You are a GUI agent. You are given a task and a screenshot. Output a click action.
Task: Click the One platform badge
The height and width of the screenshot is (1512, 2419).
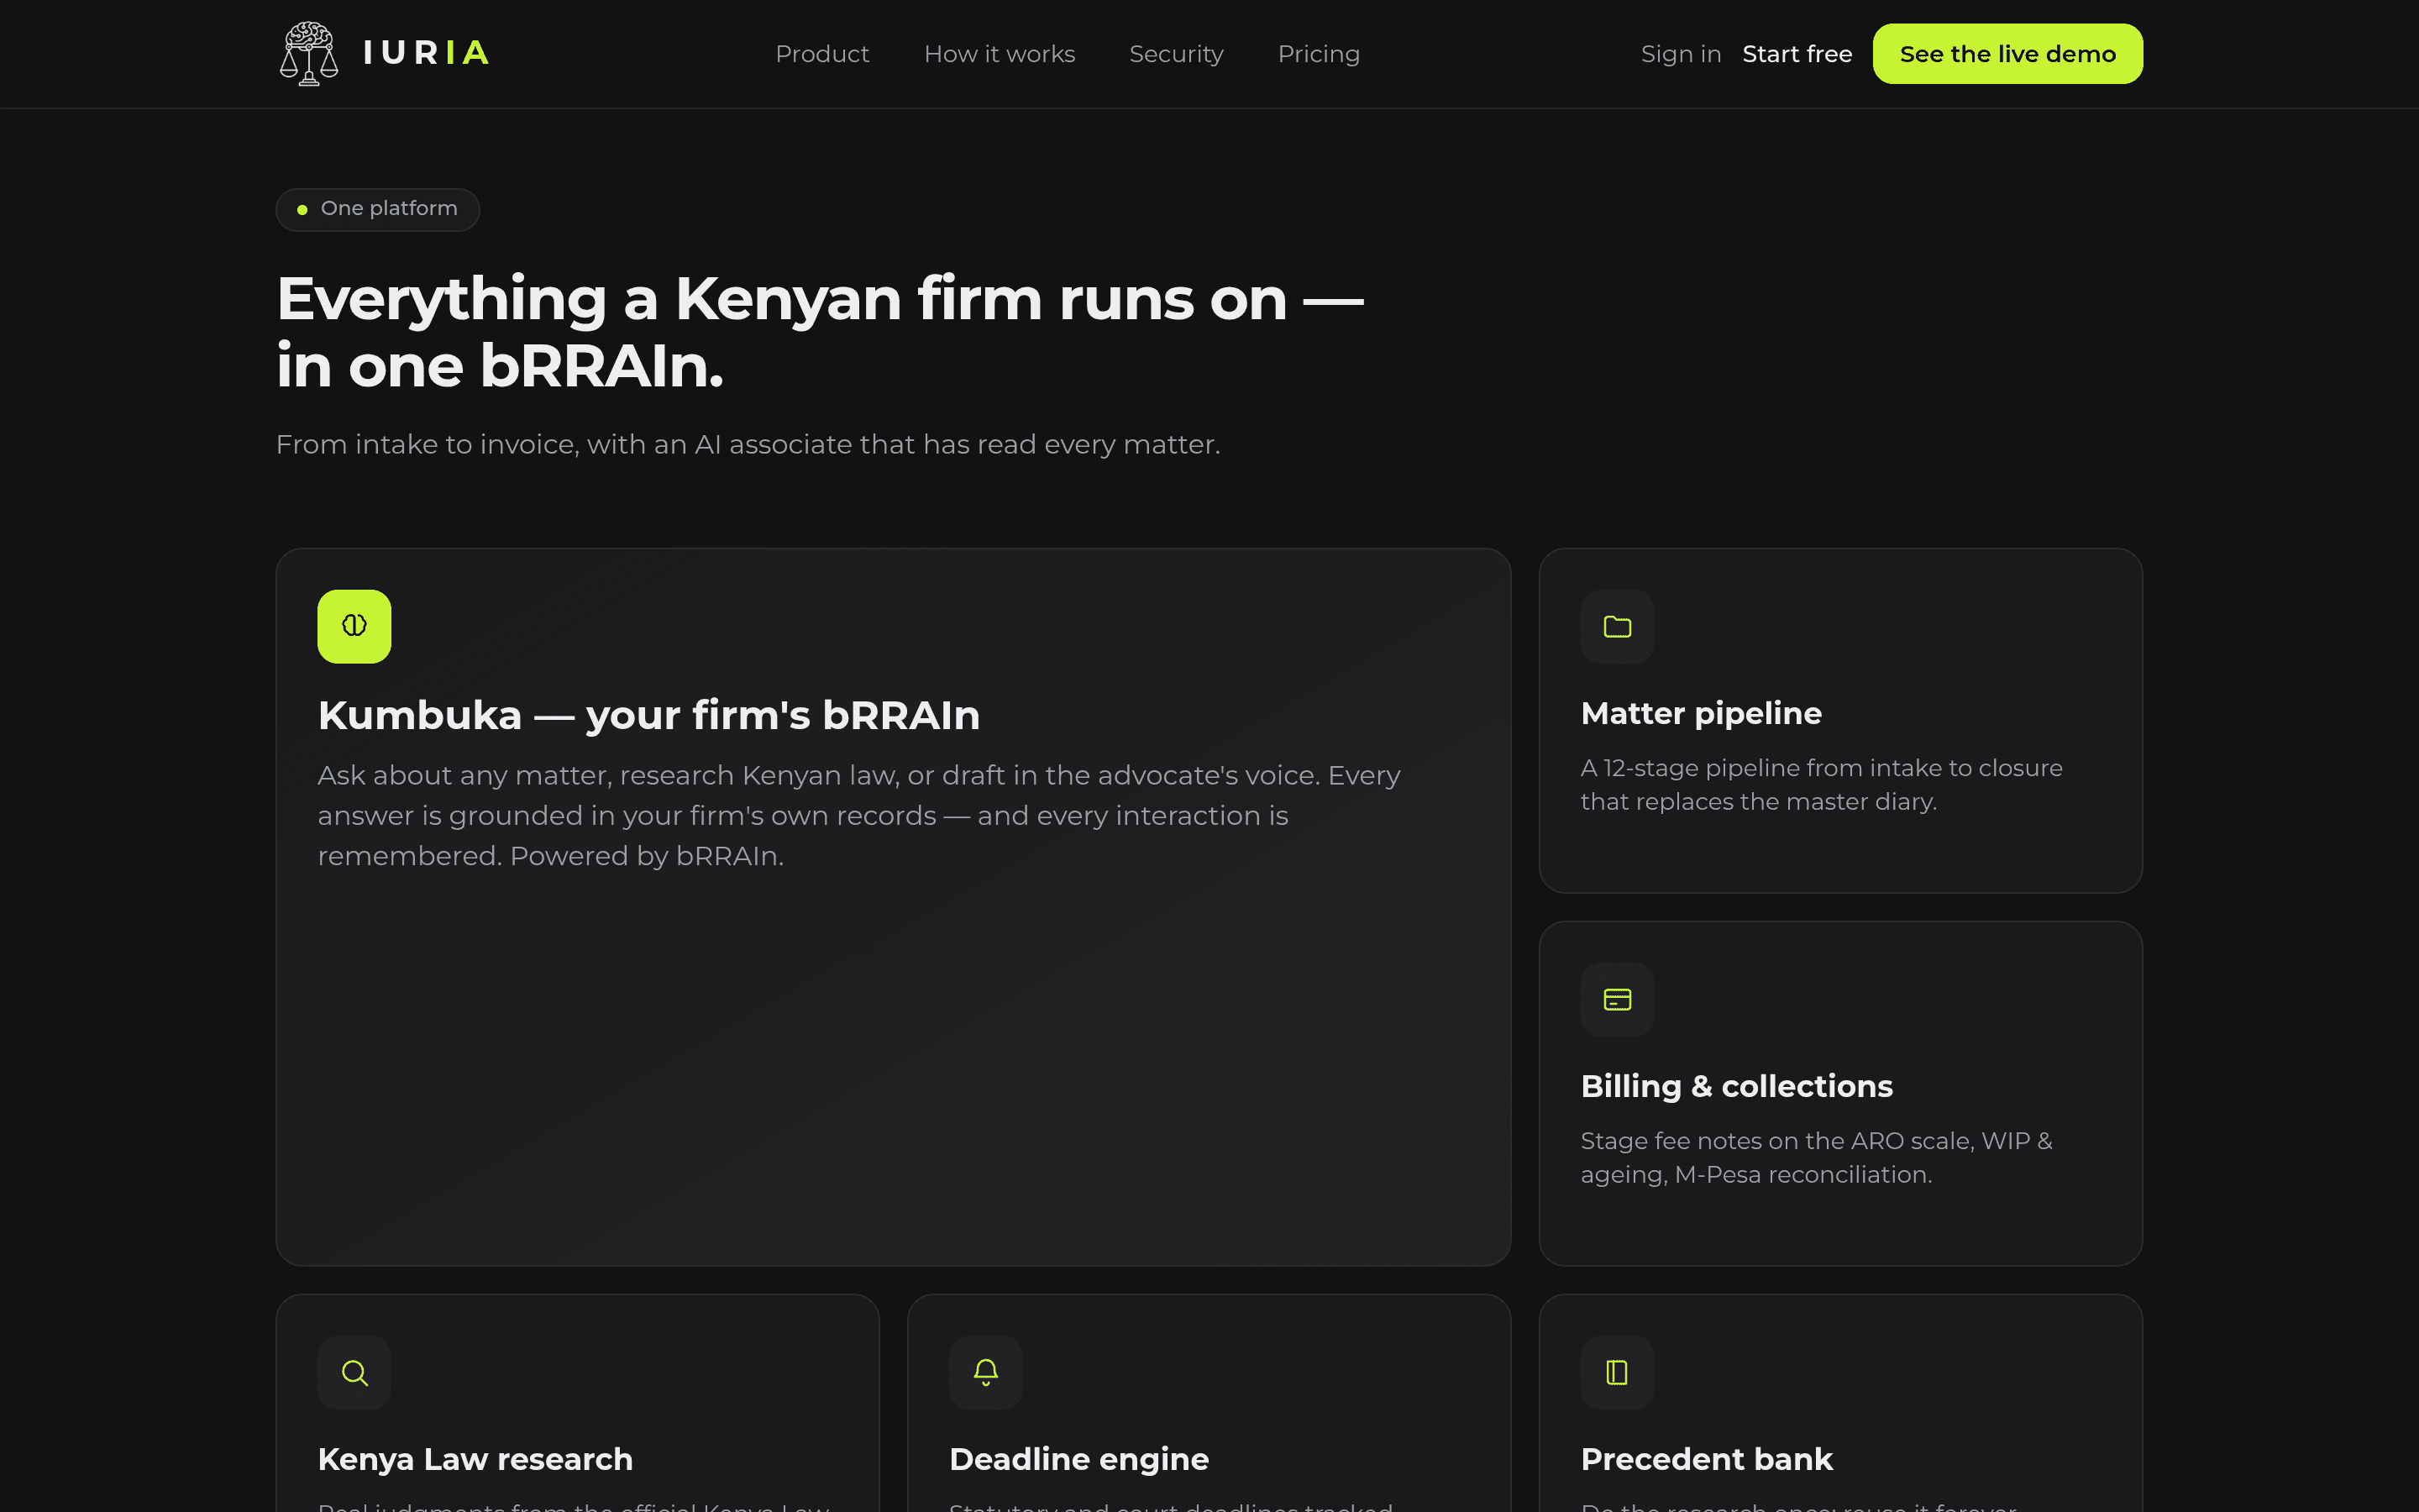point(378,209)
